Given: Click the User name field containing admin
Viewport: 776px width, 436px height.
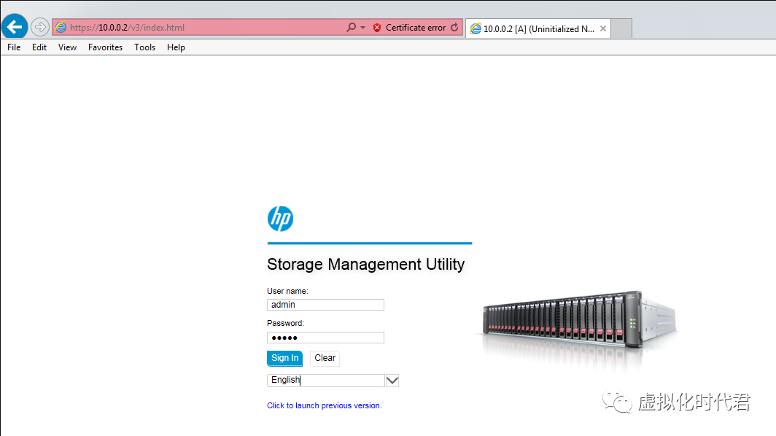Looking at the screenshot, I should click(x=325, y=305).
